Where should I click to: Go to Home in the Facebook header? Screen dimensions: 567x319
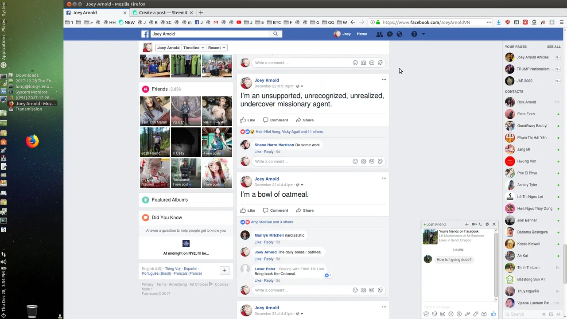tap(362, 34)
